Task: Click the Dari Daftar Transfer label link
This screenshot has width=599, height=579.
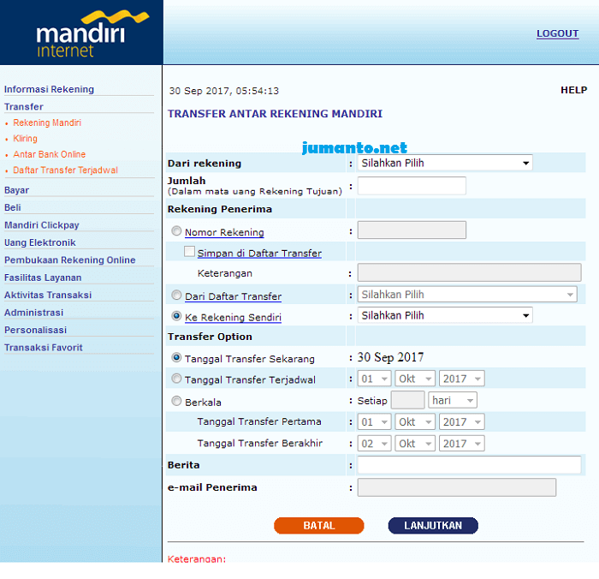Action: point(233,296)
